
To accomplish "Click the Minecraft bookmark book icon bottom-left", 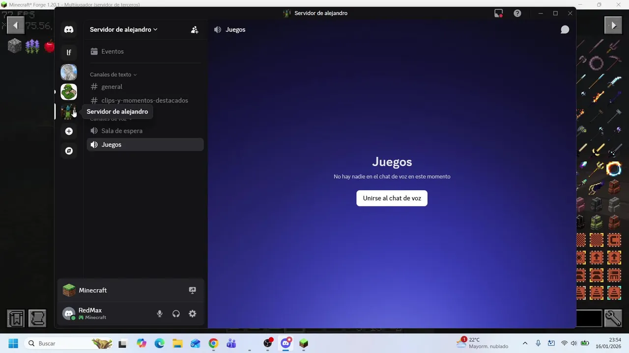I will 16,318.
